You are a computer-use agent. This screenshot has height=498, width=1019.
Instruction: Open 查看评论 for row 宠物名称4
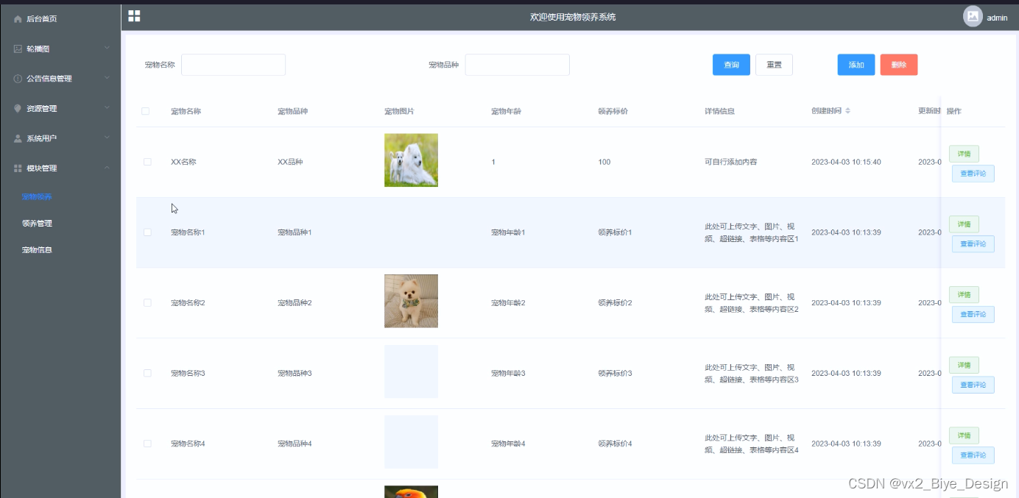click(x=973, y=455)
